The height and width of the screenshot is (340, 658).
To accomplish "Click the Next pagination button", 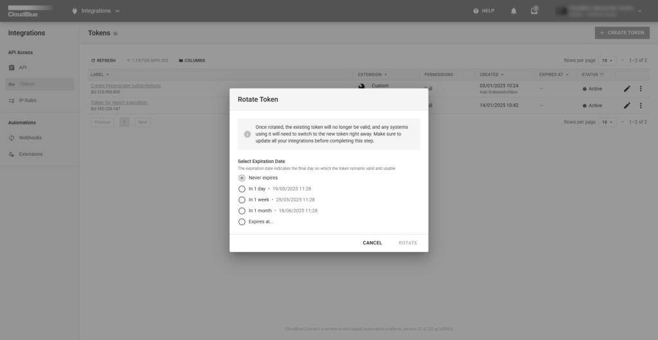I will [x=143, y=123].
